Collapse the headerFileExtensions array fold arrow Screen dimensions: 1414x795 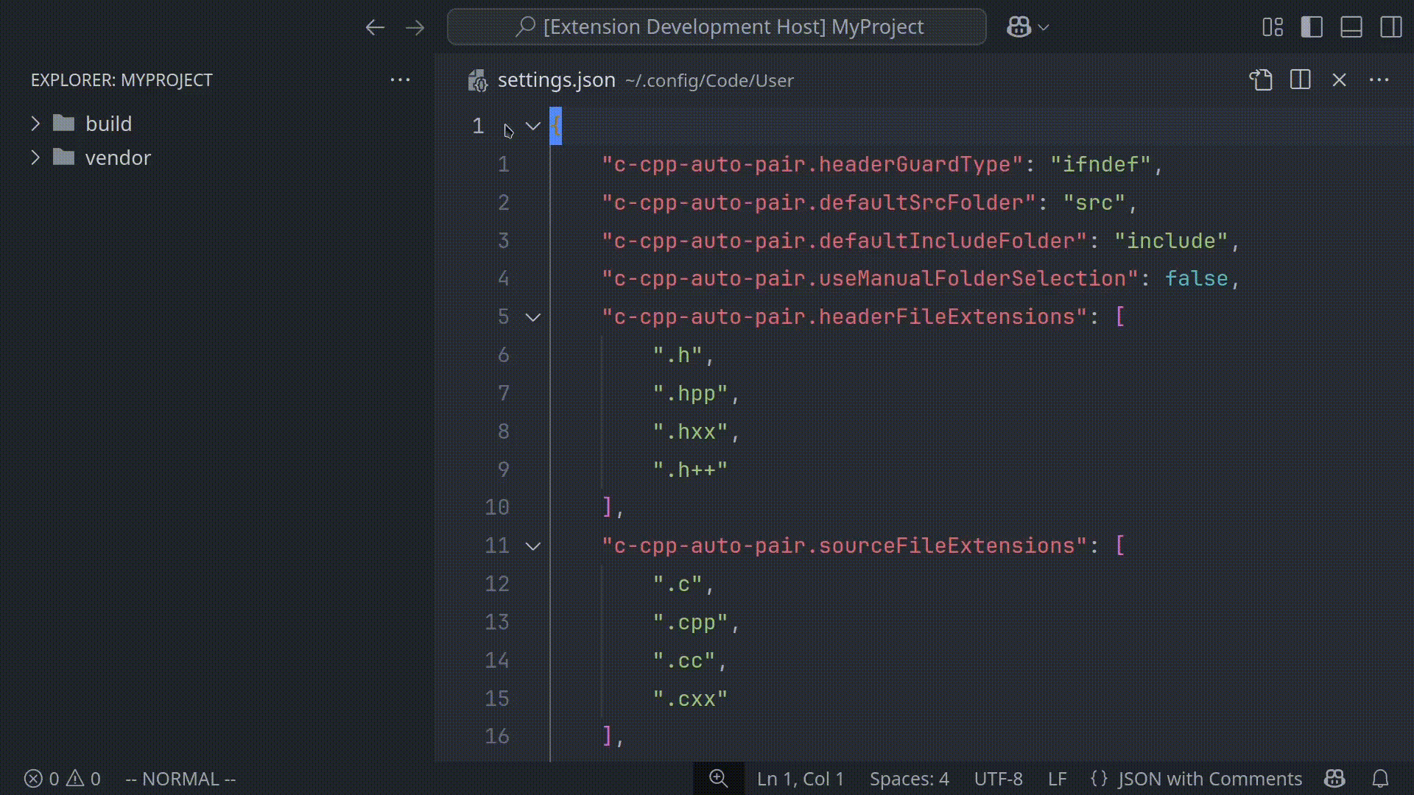point(532,317)
